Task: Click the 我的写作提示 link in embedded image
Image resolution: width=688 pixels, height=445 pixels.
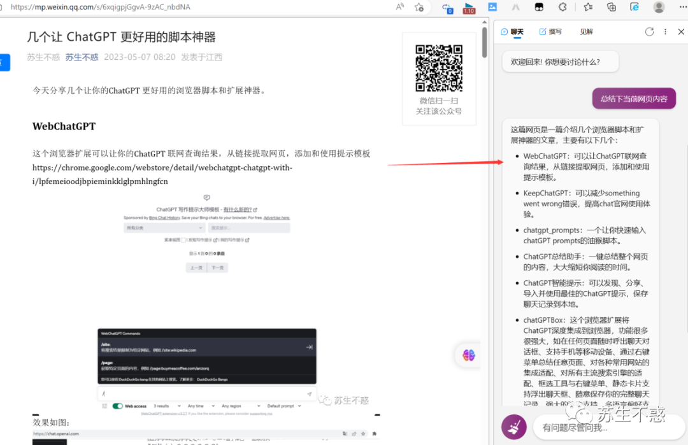Action: [x=234, y=240]
